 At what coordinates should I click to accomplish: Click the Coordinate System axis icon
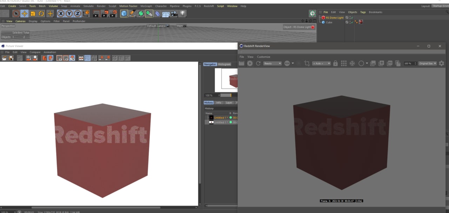coord(86,14)
